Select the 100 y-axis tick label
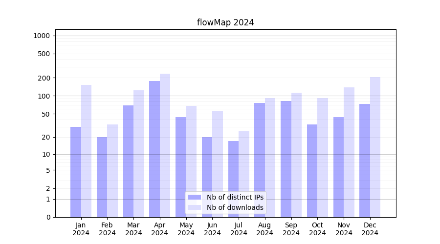This screenshot has width=440, height=244. click(44, 96)
